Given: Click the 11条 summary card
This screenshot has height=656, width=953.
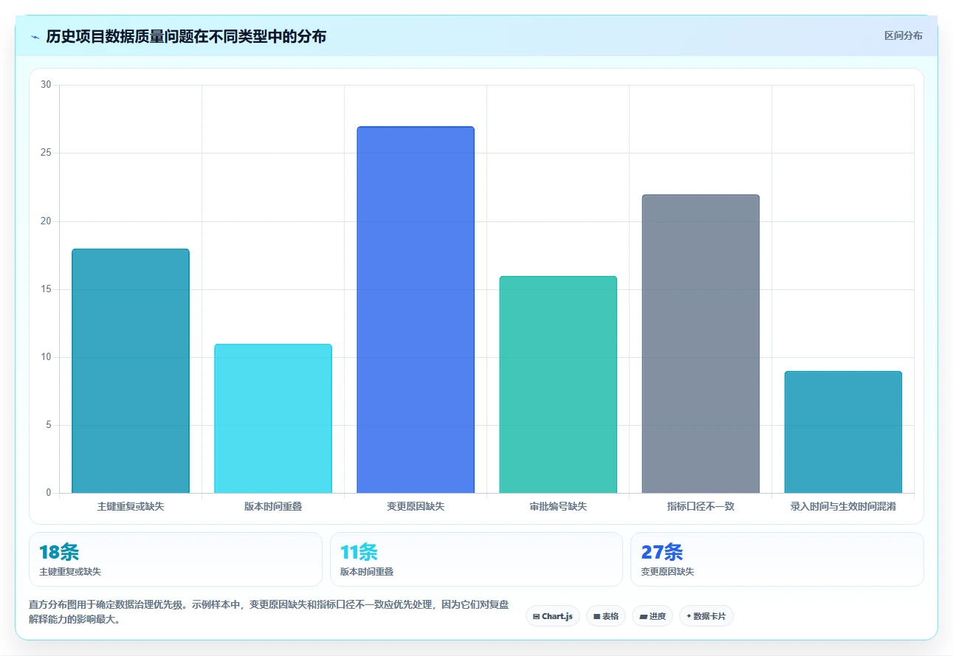Looking at the screenshot, I should point(476,559).
